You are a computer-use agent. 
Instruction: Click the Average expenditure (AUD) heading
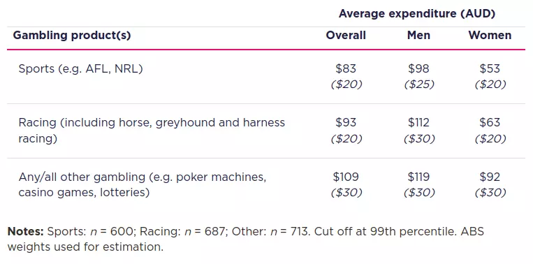tap(417, 13)
